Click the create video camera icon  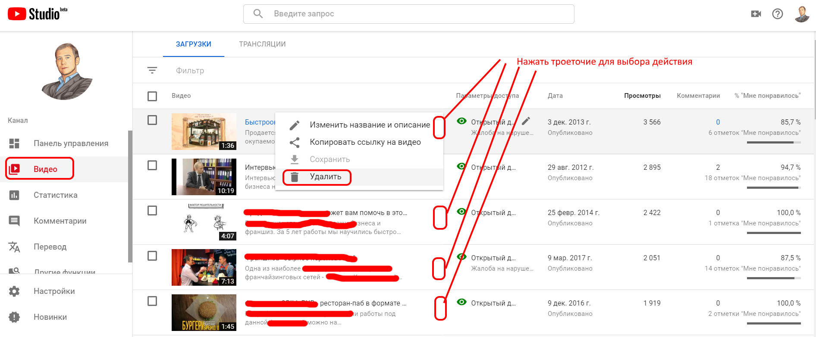pyautogui.click(x=756, y=14)
